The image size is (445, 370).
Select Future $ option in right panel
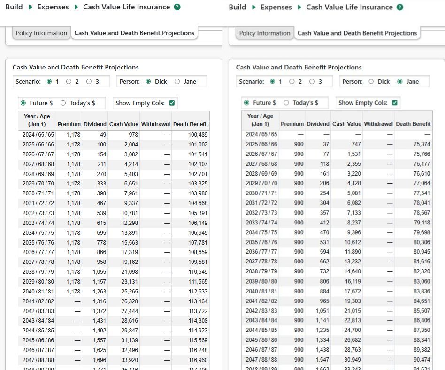click(x=246, y=103)
